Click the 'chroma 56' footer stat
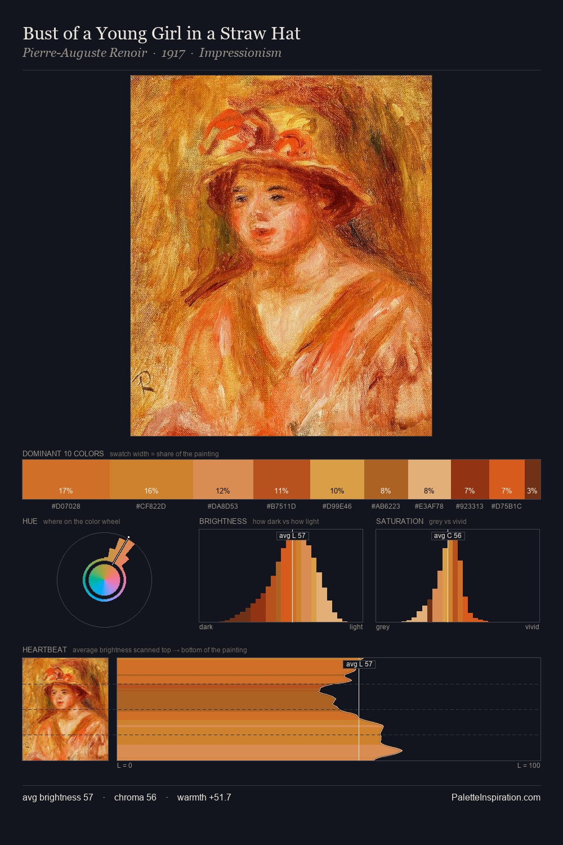This screenshot has width=563, height=845. pyautogui.click(x=135, y=797)
